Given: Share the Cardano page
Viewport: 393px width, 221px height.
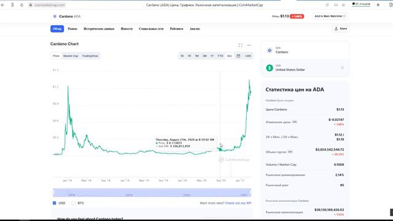Looking at the screenshot, I should pos(341,29).
